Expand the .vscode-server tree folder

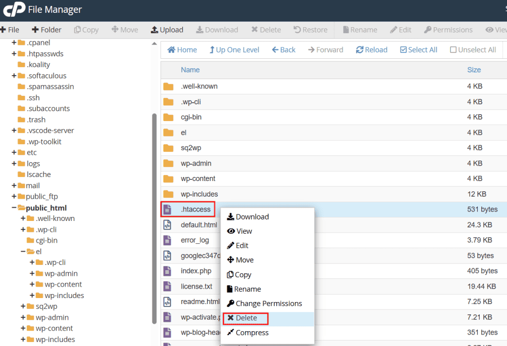[14, 130]
